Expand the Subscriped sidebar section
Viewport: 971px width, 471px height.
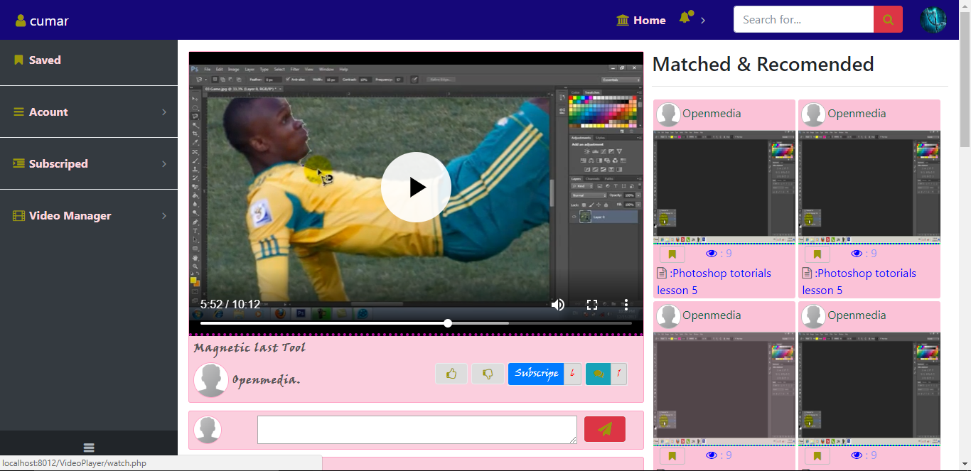tap(57, 163)
